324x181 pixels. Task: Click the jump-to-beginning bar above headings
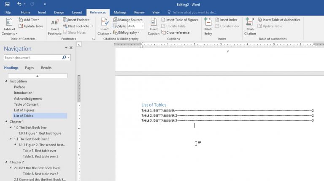click(38, 76)
